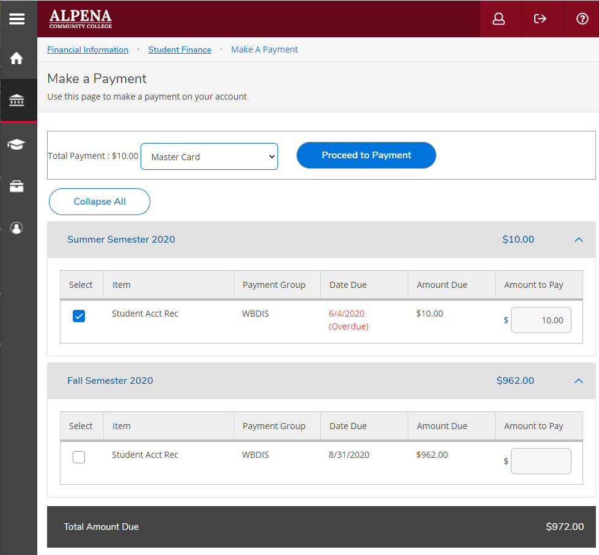Click the Total Amount Due label
This screenshot has height=555, width=599.
pos(101,527)
